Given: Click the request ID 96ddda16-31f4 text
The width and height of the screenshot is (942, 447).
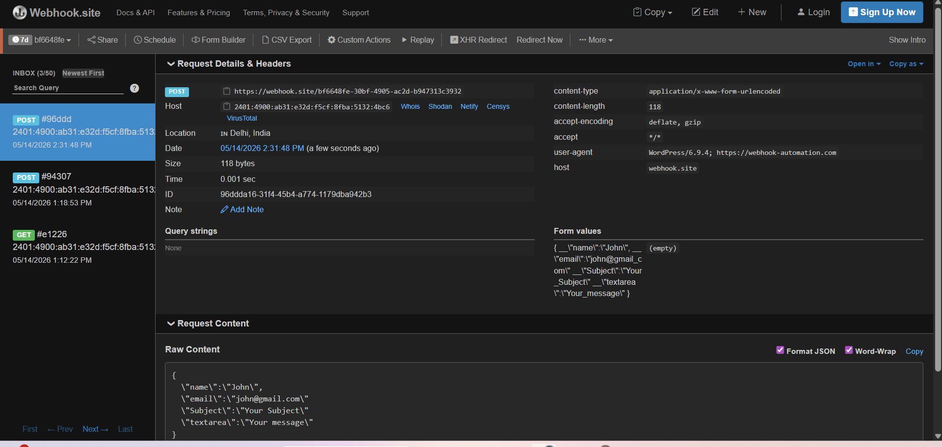Looking at the screenshot, I should coord(296,195).
